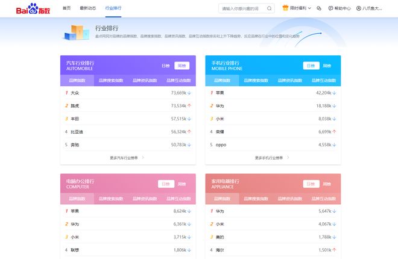Click 路虎 in automobile ranking
Image resolution: width=398 pixels, height=259 pixels.
75,105
